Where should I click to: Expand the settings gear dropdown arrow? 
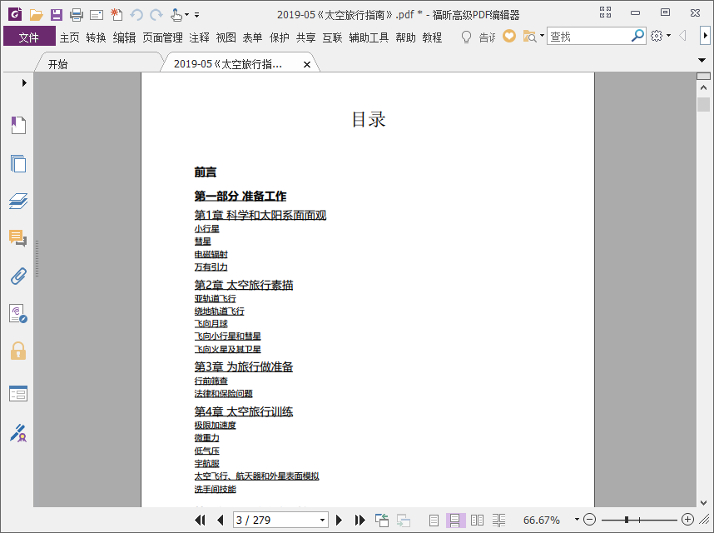click(x=668, y=35)
